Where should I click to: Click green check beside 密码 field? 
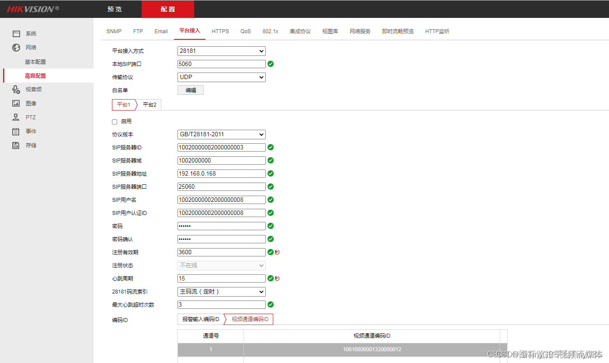pos(271,226)
